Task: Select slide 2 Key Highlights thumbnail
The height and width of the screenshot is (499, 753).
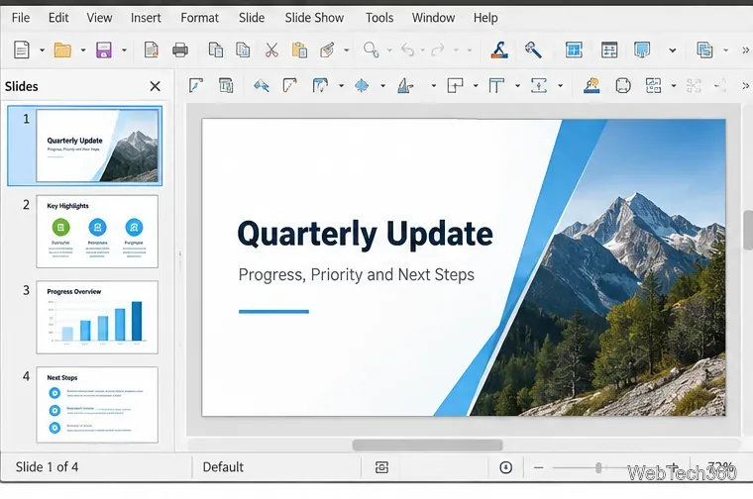Action: [97, 232]
